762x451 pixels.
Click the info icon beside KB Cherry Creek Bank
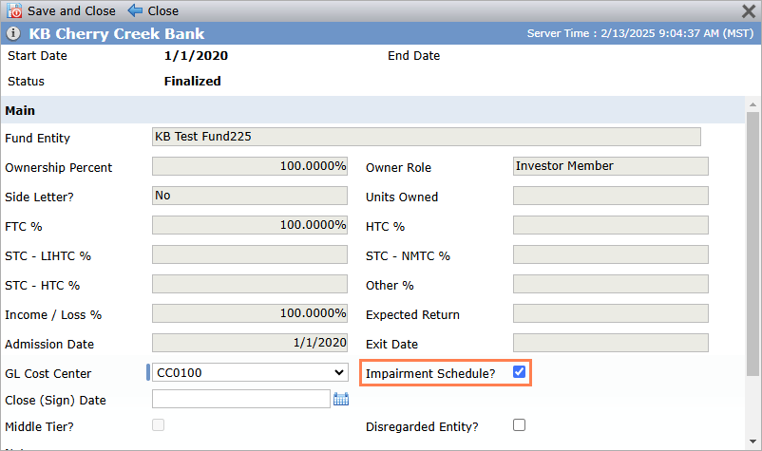13,33
